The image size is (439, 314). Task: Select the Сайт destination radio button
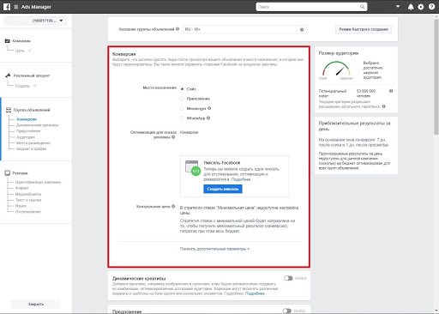[182, 89]
